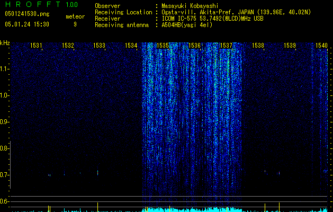Click the 1537 time axis label

point(226,45)
